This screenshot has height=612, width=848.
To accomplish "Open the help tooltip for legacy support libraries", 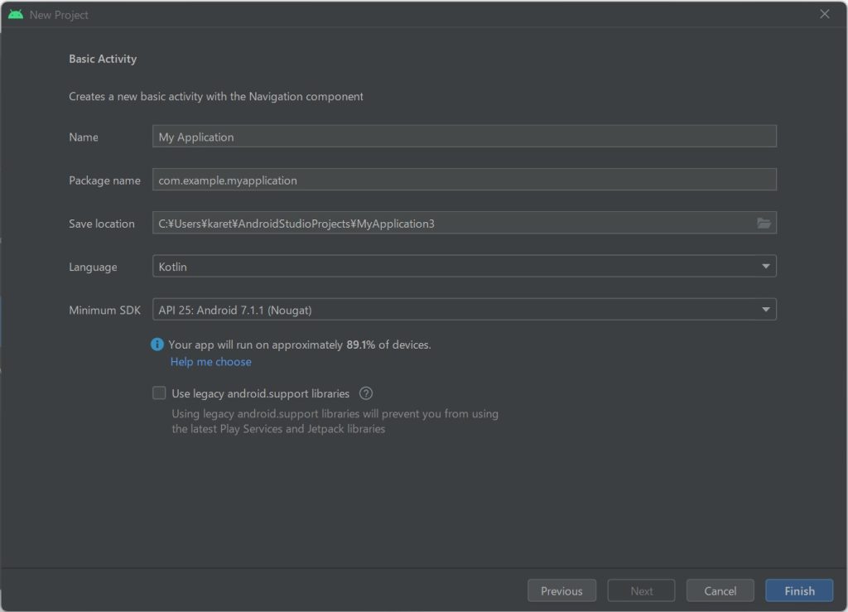I will pos(366,393).
